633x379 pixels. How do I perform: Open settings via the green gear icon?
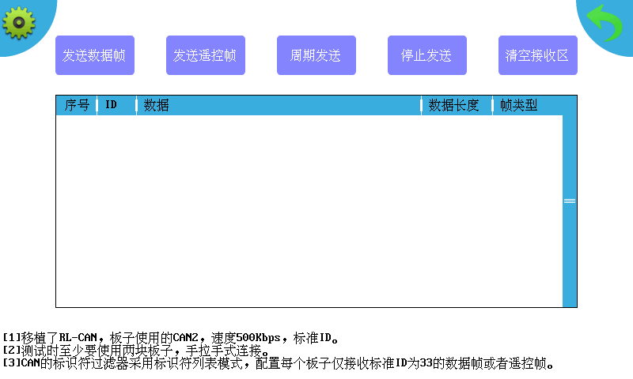click(18, 23)
